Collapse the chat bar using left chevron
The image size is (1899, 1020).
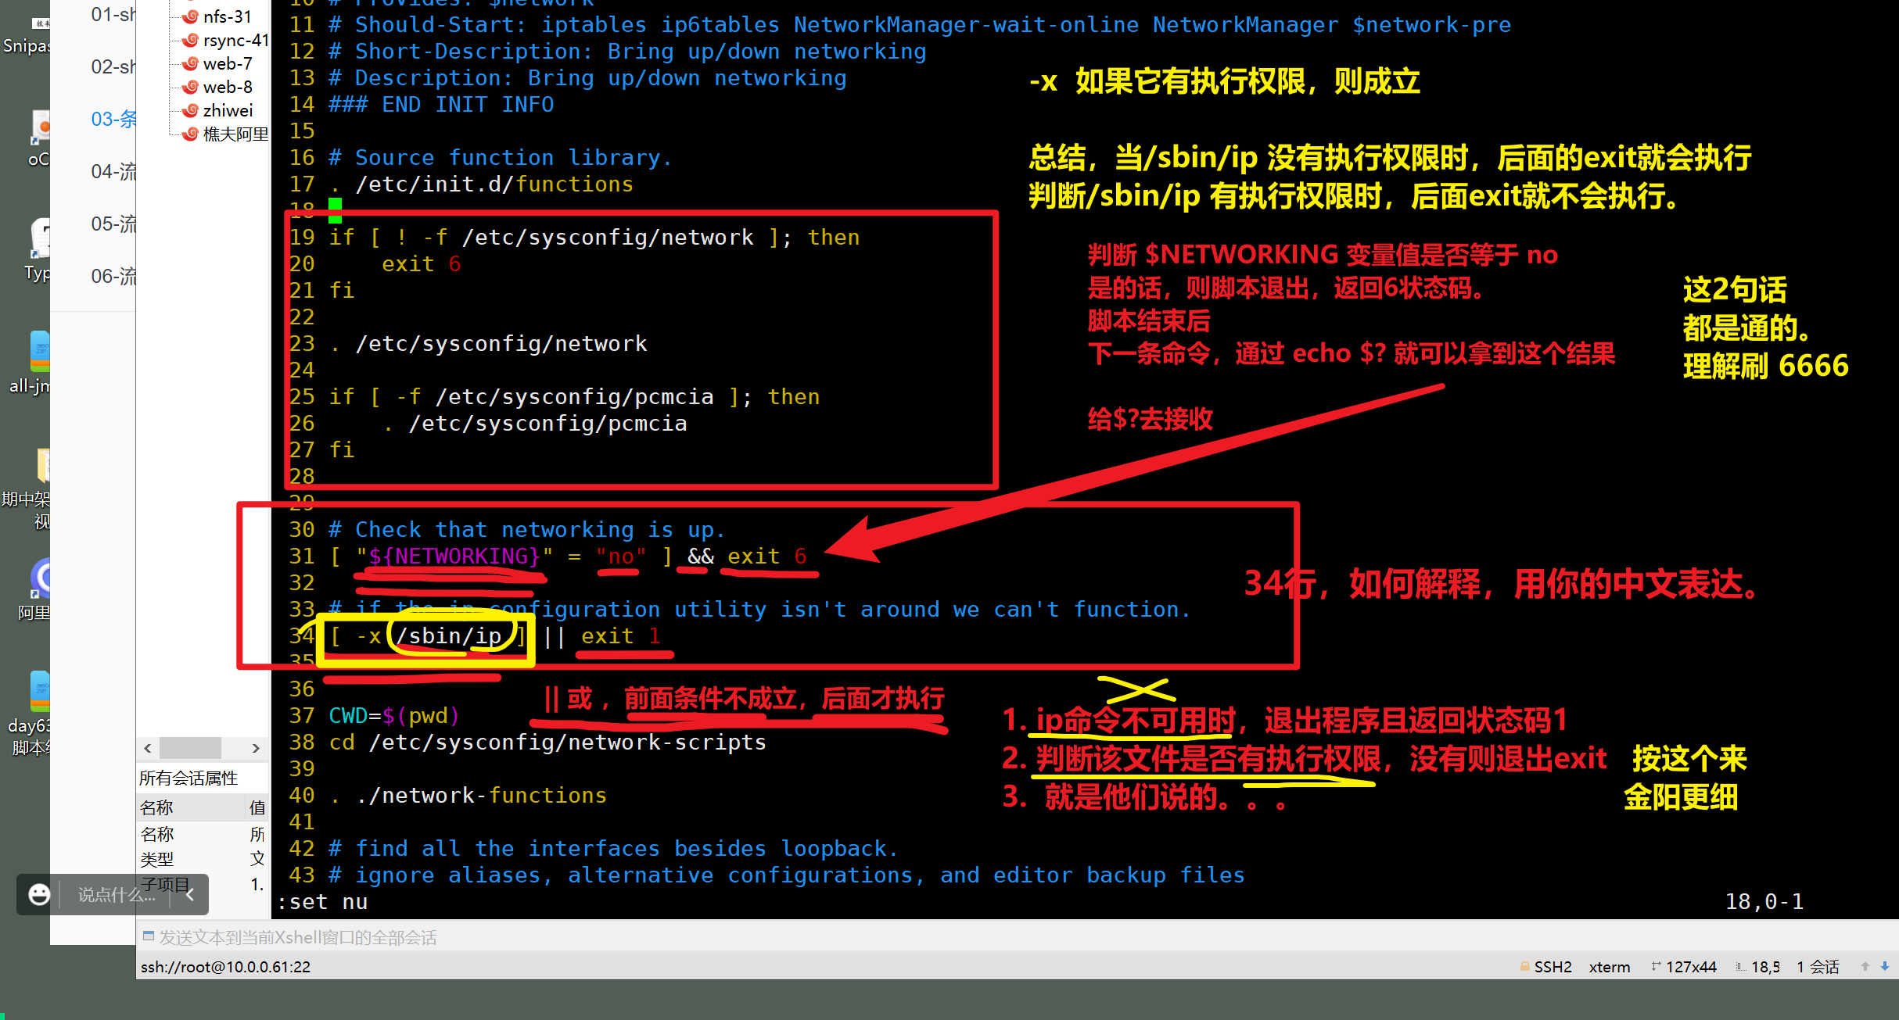click(x=190, y=894)
